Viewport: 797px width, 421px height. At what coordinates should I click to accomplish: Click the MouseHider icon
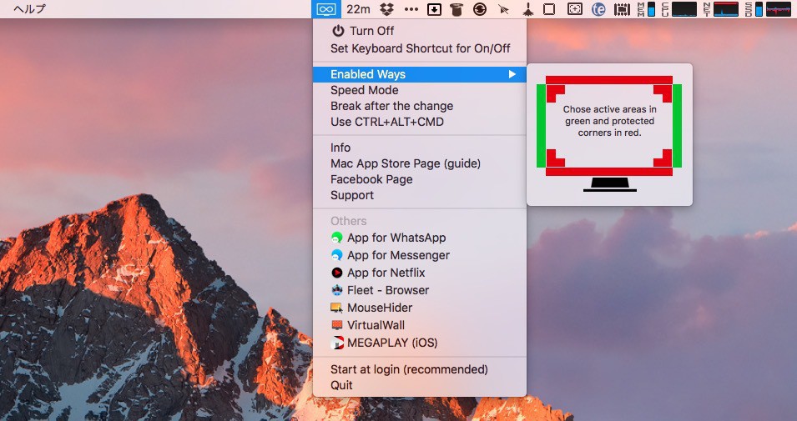(x=336, y=308)
